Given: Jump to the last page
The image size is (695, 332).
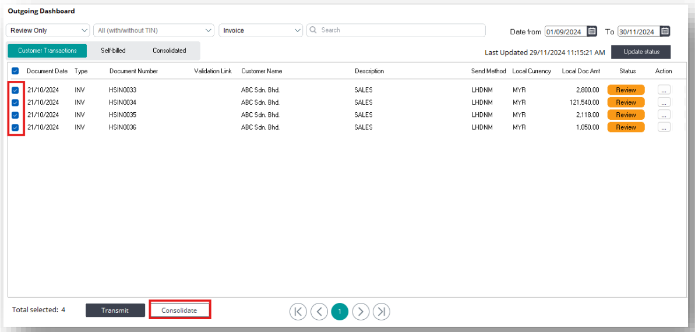Looking at the screenshot, I should point(382,312).
